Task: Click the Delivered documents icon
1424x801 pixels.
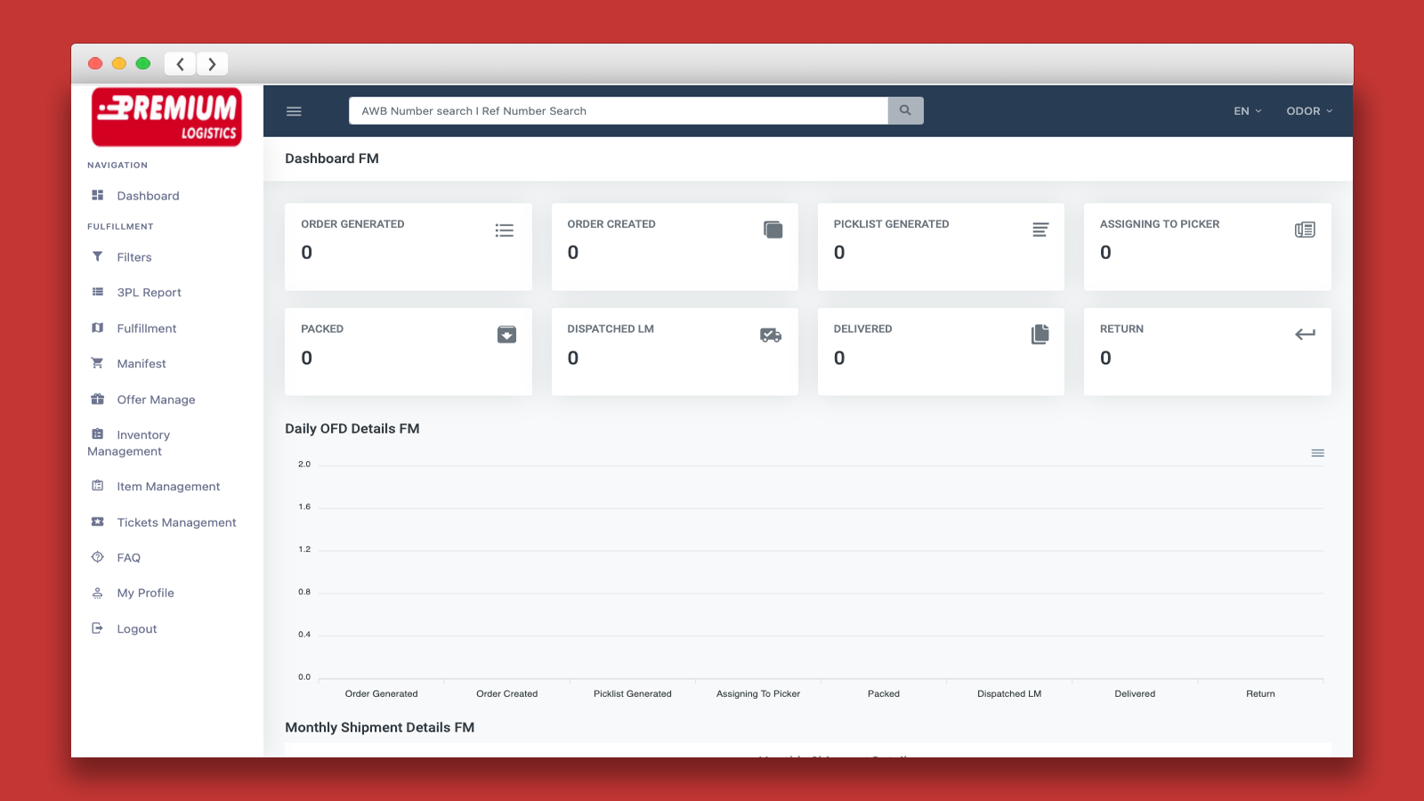Action: (1040, 335)
